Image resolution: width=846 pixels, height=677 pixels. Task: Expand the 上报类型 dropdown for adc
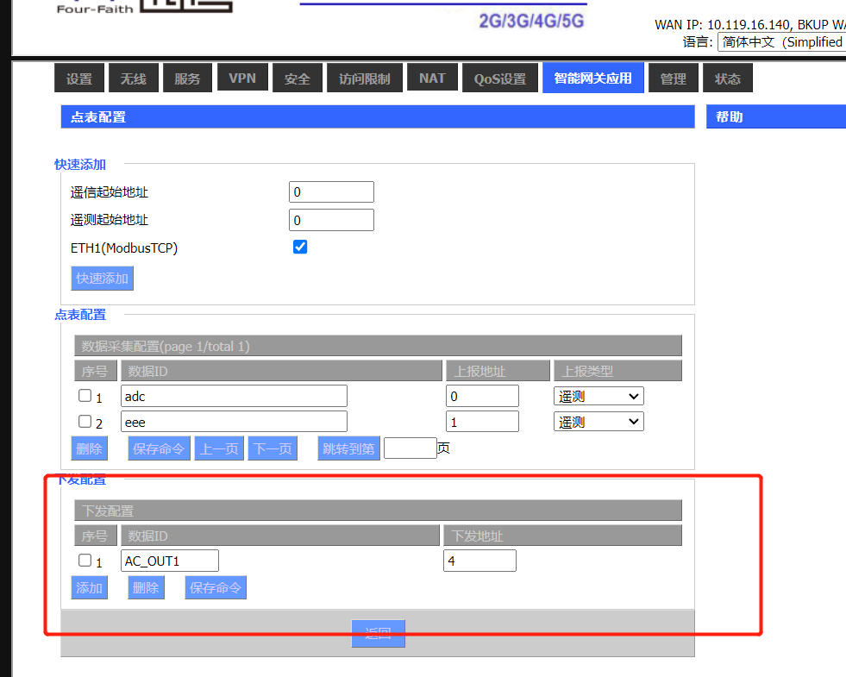coord(598,396)
